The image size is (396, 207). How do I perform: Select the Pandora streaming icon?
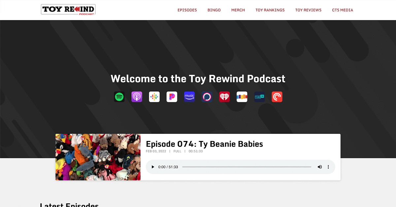click(x=172, y=97)
